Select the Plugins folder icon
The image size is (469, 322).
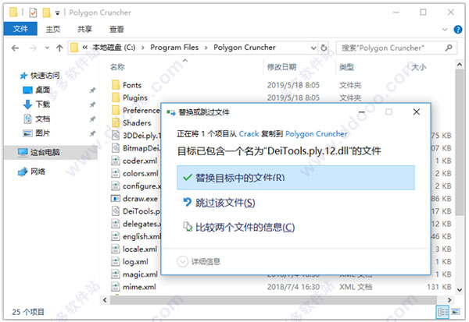tap(116, 97)
